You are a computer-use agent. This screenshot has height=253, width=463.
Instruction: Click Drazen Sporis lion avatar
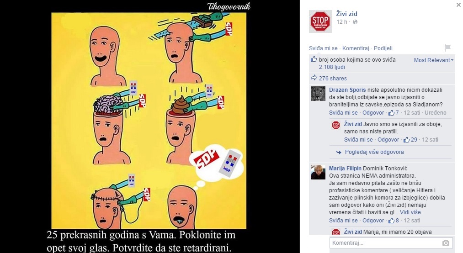318,94
